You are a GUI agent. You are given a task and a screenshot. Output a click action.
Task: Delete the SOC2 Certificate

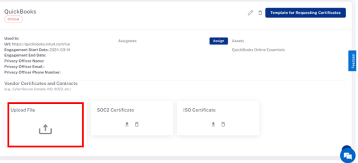pyautogui.click(x=137, y=124)
